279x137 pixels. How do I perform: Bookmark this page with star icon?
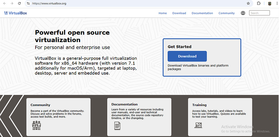[x=248, y=3]
